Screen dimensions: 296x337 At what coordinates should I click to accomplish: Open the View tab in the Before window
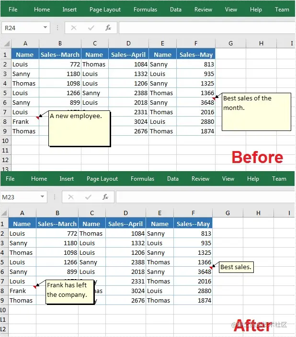(231, 10)
